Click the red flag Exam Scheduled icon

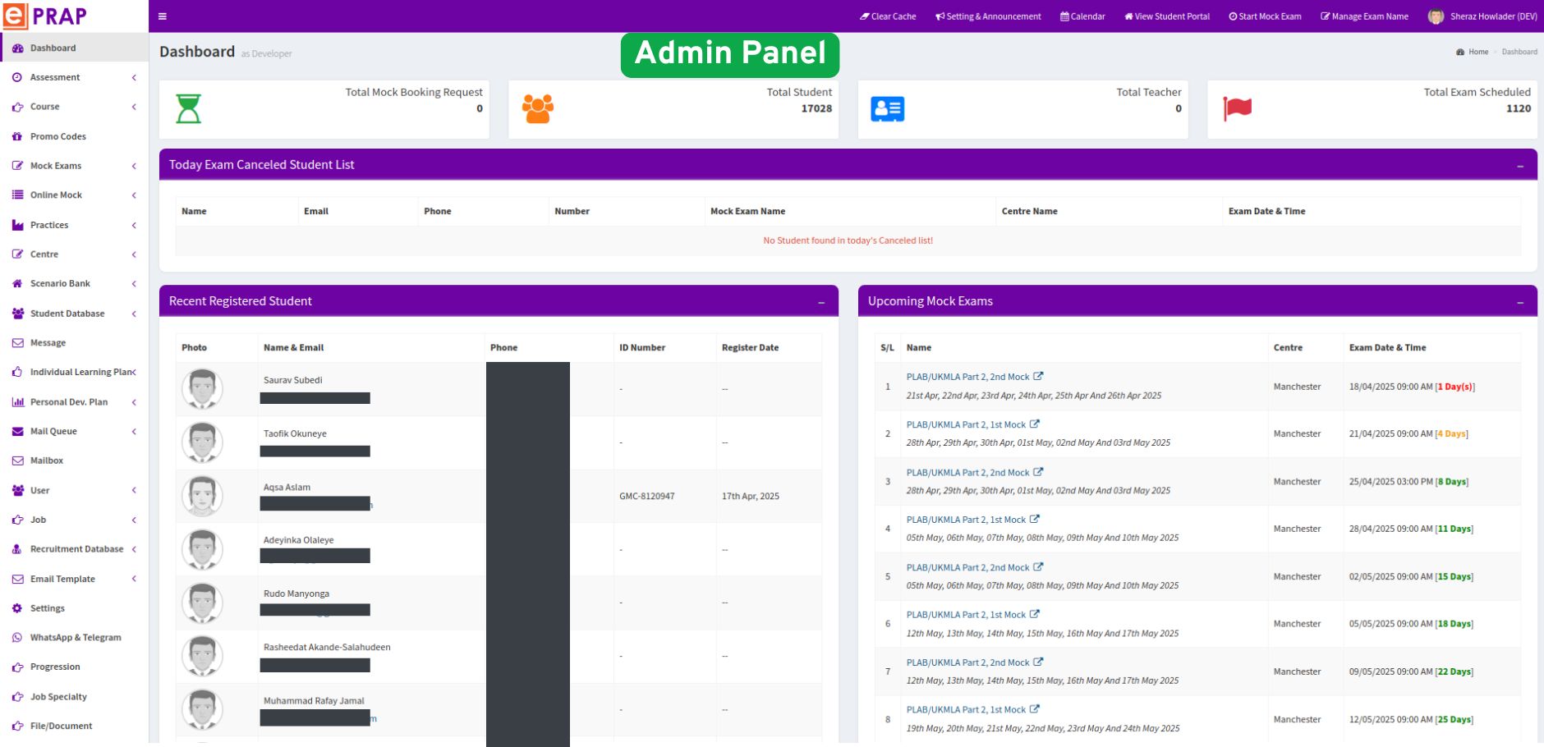pos(1237,108)
